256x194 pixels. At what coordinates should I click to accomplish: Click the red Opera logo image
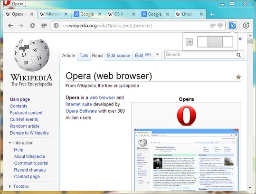coord(186,116)
